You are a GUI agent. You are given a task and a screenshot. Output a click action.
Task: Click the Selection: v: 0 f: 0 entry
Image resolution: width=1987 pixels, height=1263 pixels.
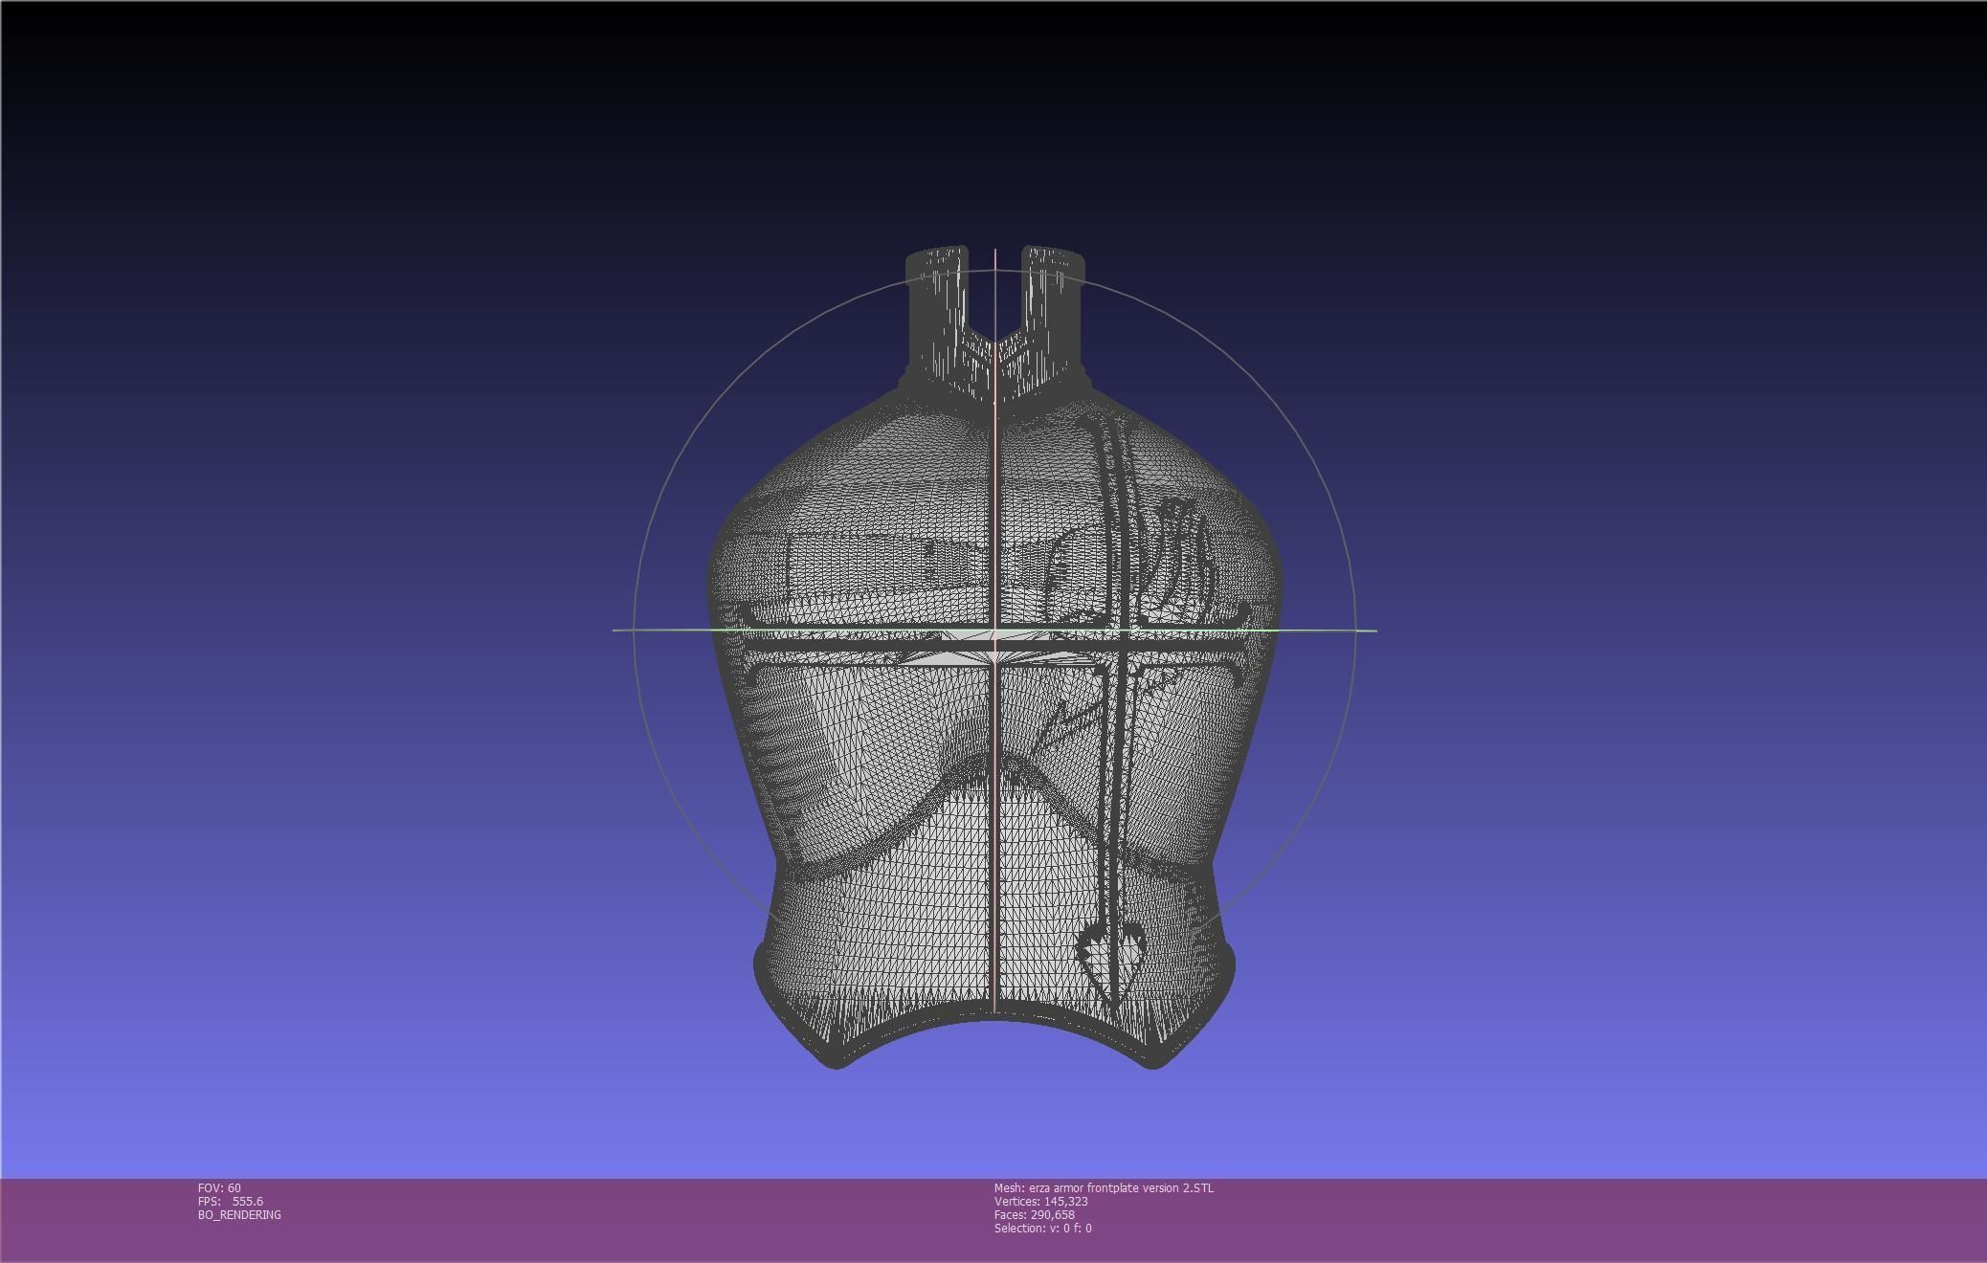click(x=1042, y=1229)
